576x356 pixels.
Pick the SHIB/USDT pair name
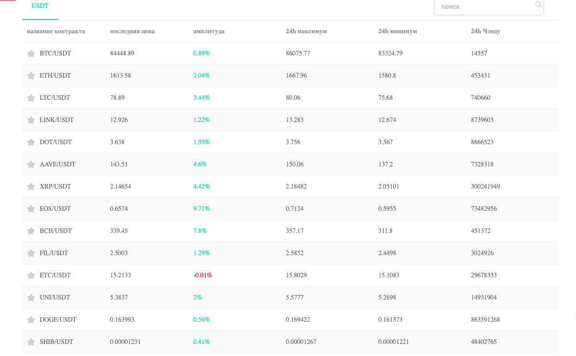tap(56, 342)
